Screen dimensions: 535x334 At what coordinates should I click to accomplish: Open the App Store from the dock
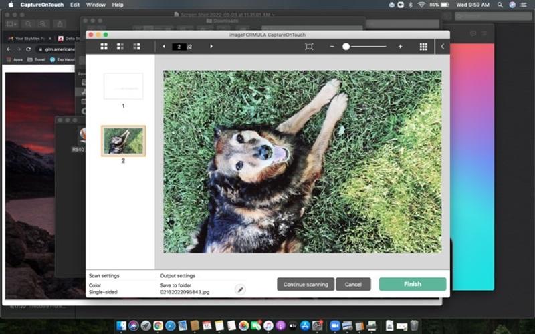tap(305, 325)
